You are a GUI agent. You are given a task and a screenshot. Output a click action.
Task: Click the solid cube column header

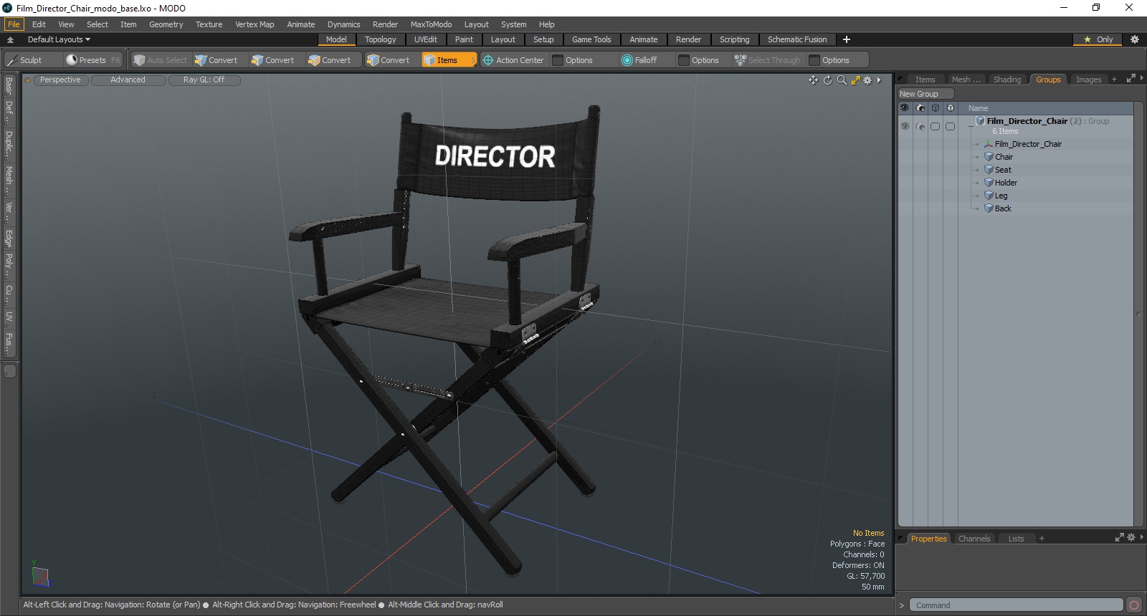click(951, 108)
